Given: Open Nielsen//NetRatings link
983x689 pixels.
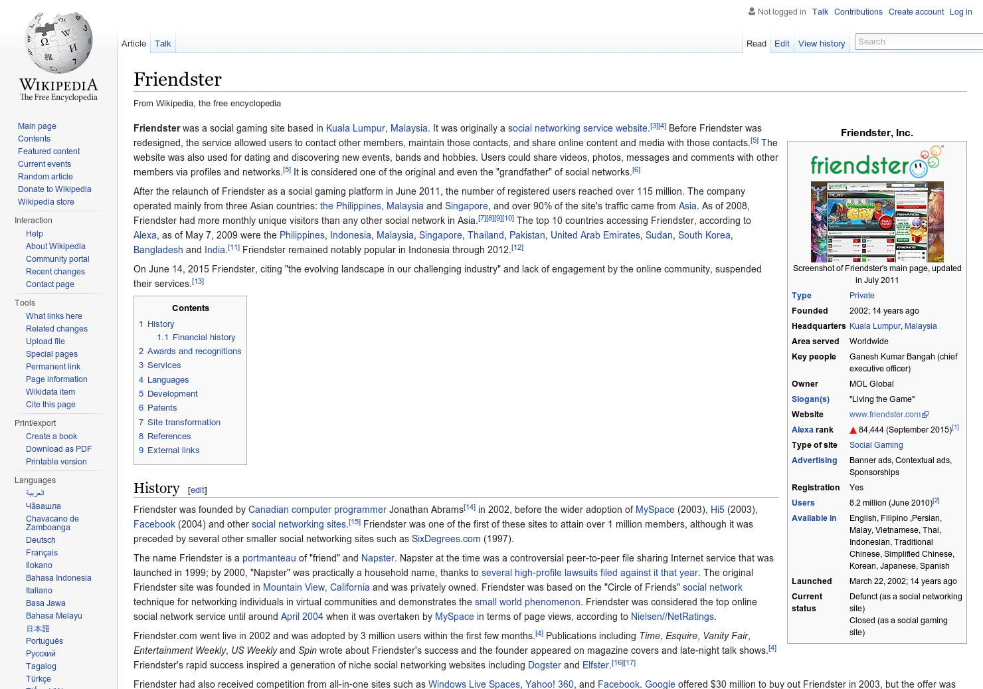Looking at the screenshot, I should (672, 617).
